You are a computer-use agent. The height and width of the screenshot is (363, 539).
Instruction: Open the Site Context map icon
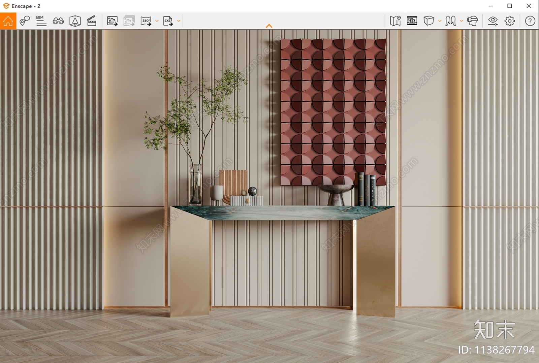click(395, 21)
